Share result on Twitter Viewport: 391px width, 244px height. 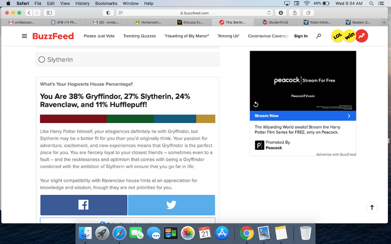[x=171, y=205]
